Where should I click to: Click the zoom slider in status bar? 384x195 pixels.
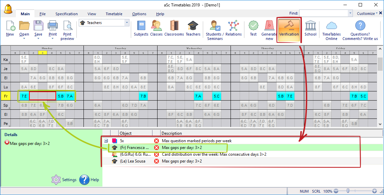[x=348, y=191]
